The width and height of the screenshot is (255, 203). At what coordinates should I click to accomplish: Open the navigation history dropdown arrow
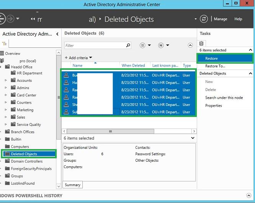(x=18, y=19)
